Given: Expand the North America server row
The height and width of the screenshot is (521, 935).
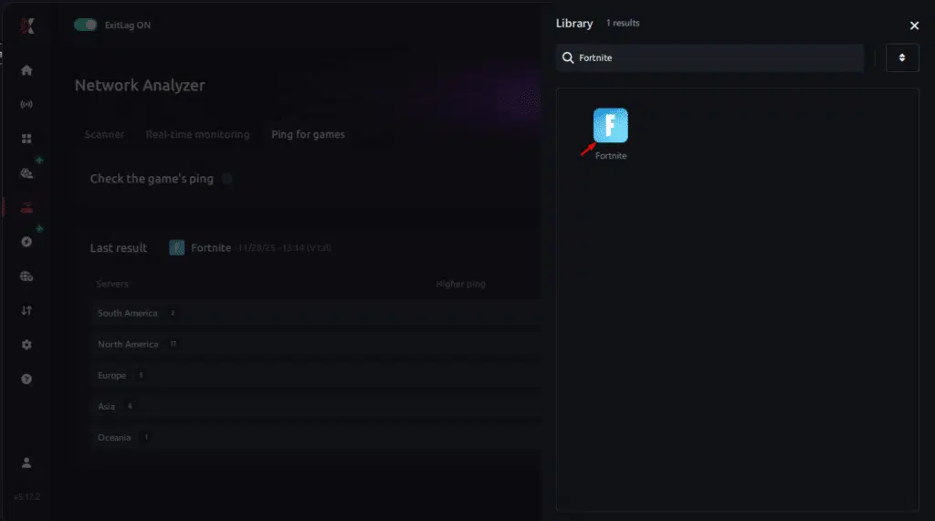Looking at the screenshot, I should pos(316,344).
